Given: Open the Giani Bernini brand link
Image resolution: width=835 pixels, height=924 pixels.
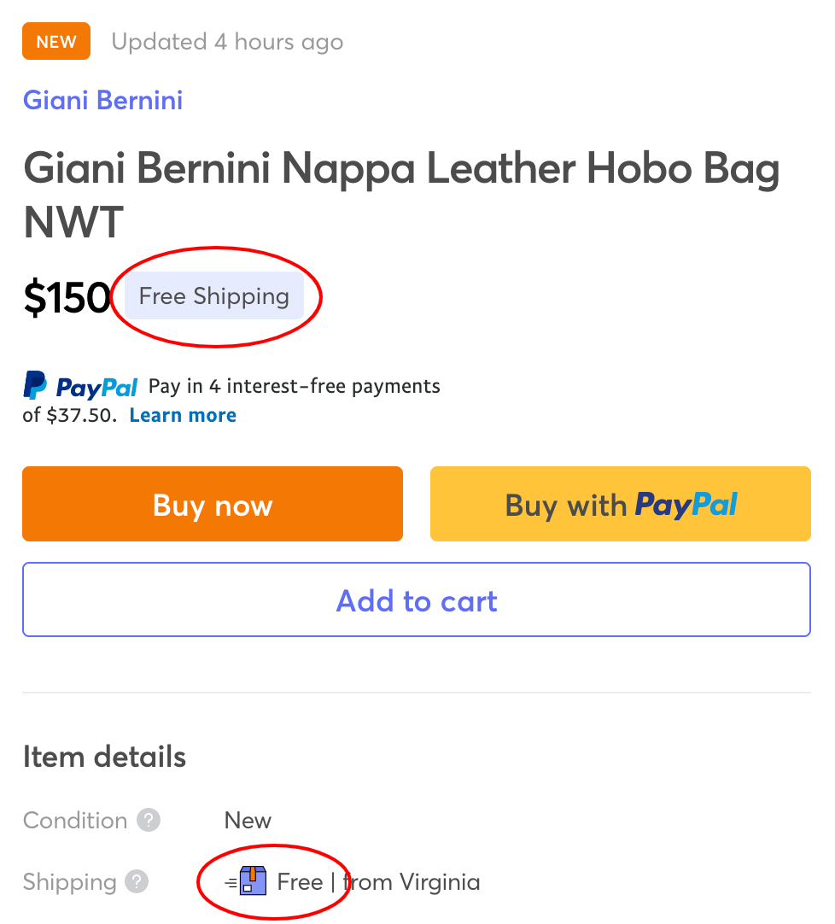Looking at the screenshot, I should tap(102, 101).
